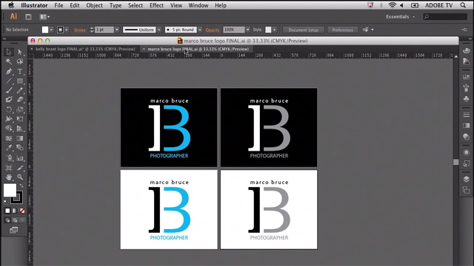The image size is (474, 266).
Task: Open the Swatches panel icon
Action: tap(466, 77)
